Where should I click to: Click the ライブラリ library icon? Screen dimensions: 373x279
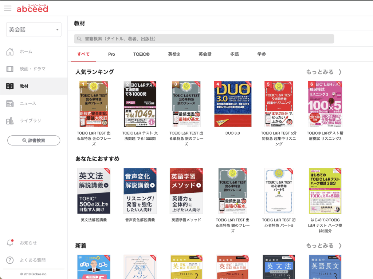coord(10,121)
